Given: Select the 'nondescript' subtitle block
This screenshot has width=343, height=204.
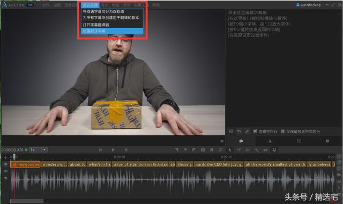Looking at the screenshot, I should tap(54, 164).
